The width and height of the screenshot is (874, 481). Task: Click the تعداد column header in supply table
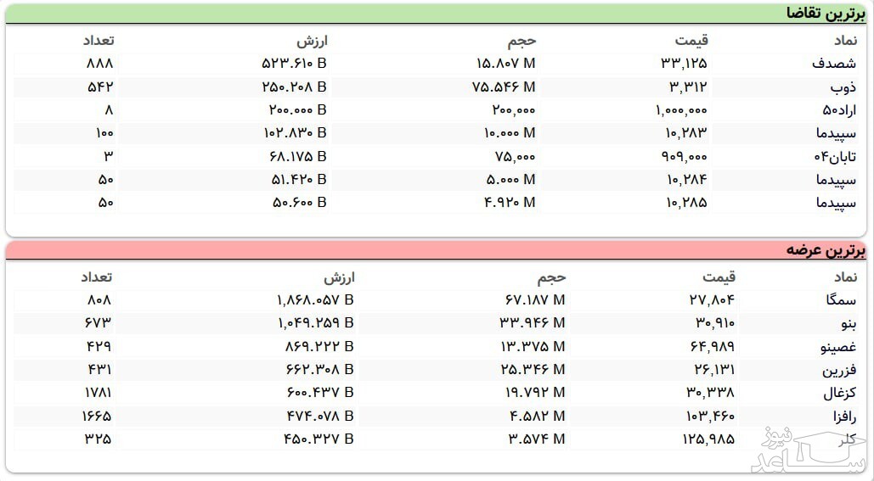click(96, 277)
